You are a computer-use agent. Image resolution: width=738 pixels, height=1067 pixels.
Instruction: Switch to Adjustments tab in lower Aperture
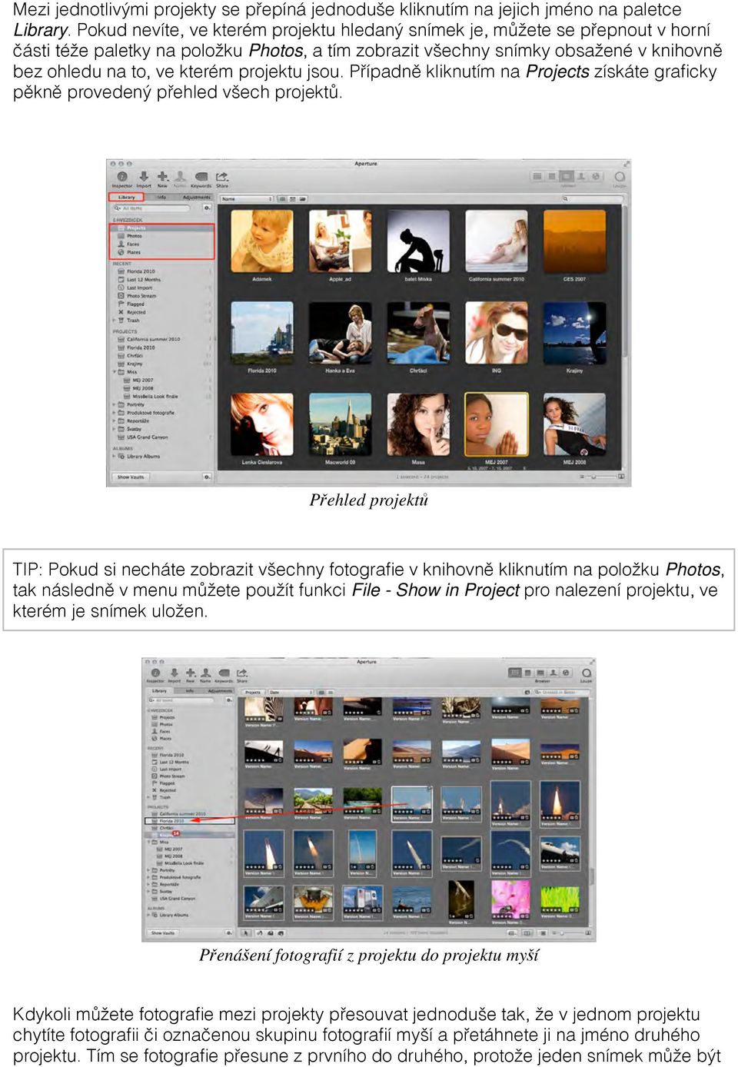point(220,691)
